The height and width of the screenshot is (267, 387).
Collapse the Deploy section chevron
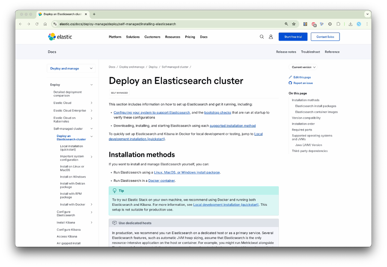tap(92, 85)
